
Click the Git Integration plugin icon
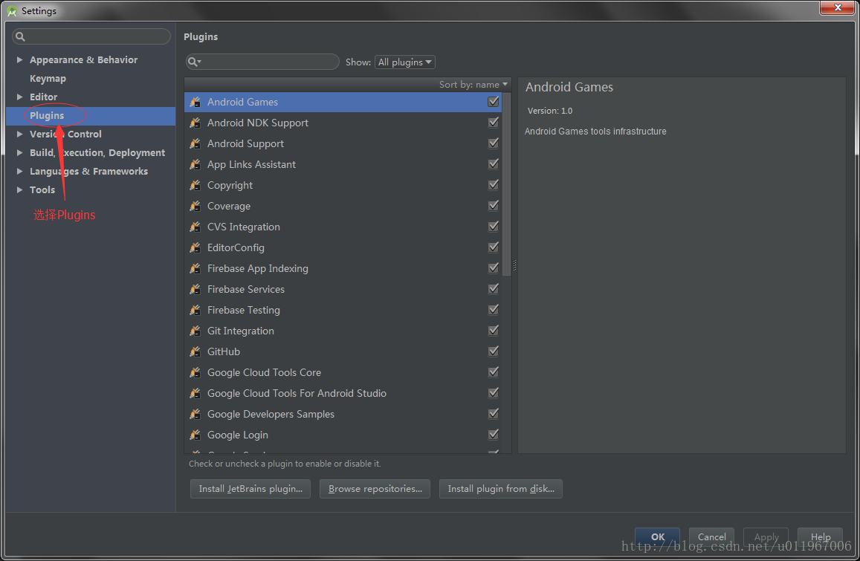tap(195, 331)
